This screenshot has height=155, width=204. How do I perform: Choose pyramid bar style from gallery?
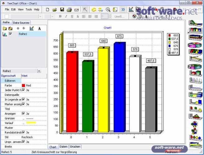click(195, 51)
